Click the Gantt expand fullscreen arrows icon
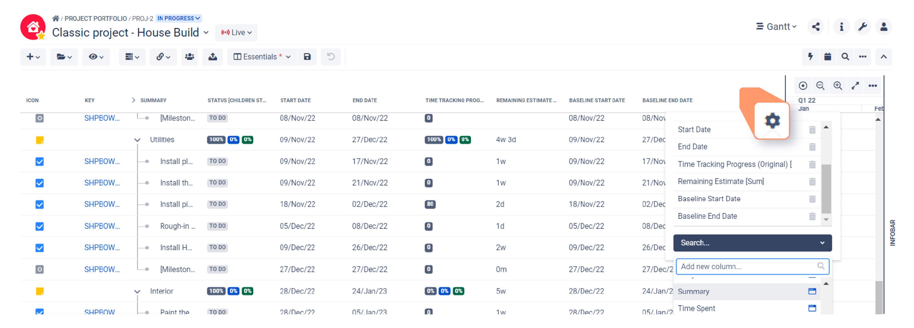Viewport: 914px width, 328px height. (855, 86)
